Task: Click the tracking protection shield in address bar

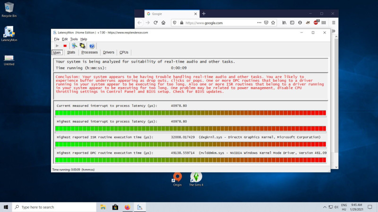Action: pyautogui.click(x=174, y=23)
